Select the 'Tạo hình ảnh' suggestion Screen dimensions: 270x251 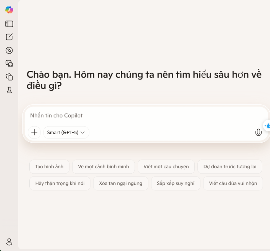point(49,166)
